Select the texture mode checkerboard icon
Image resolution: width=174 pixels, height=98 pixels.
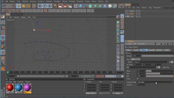pos(3,58)
